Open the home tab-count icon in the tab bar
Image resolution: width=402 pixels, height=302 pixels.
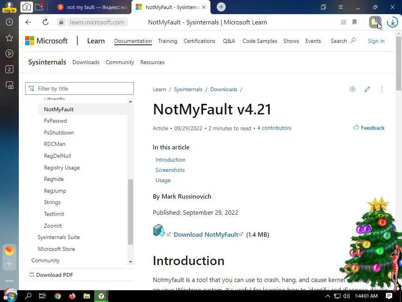(27, 7)
